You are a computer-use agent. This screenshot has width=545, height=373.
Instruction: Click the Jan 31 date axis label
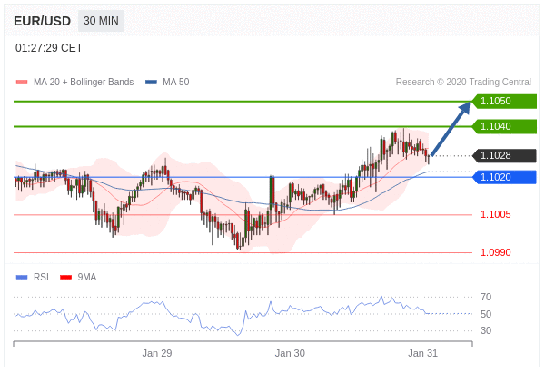pos(423,354)
